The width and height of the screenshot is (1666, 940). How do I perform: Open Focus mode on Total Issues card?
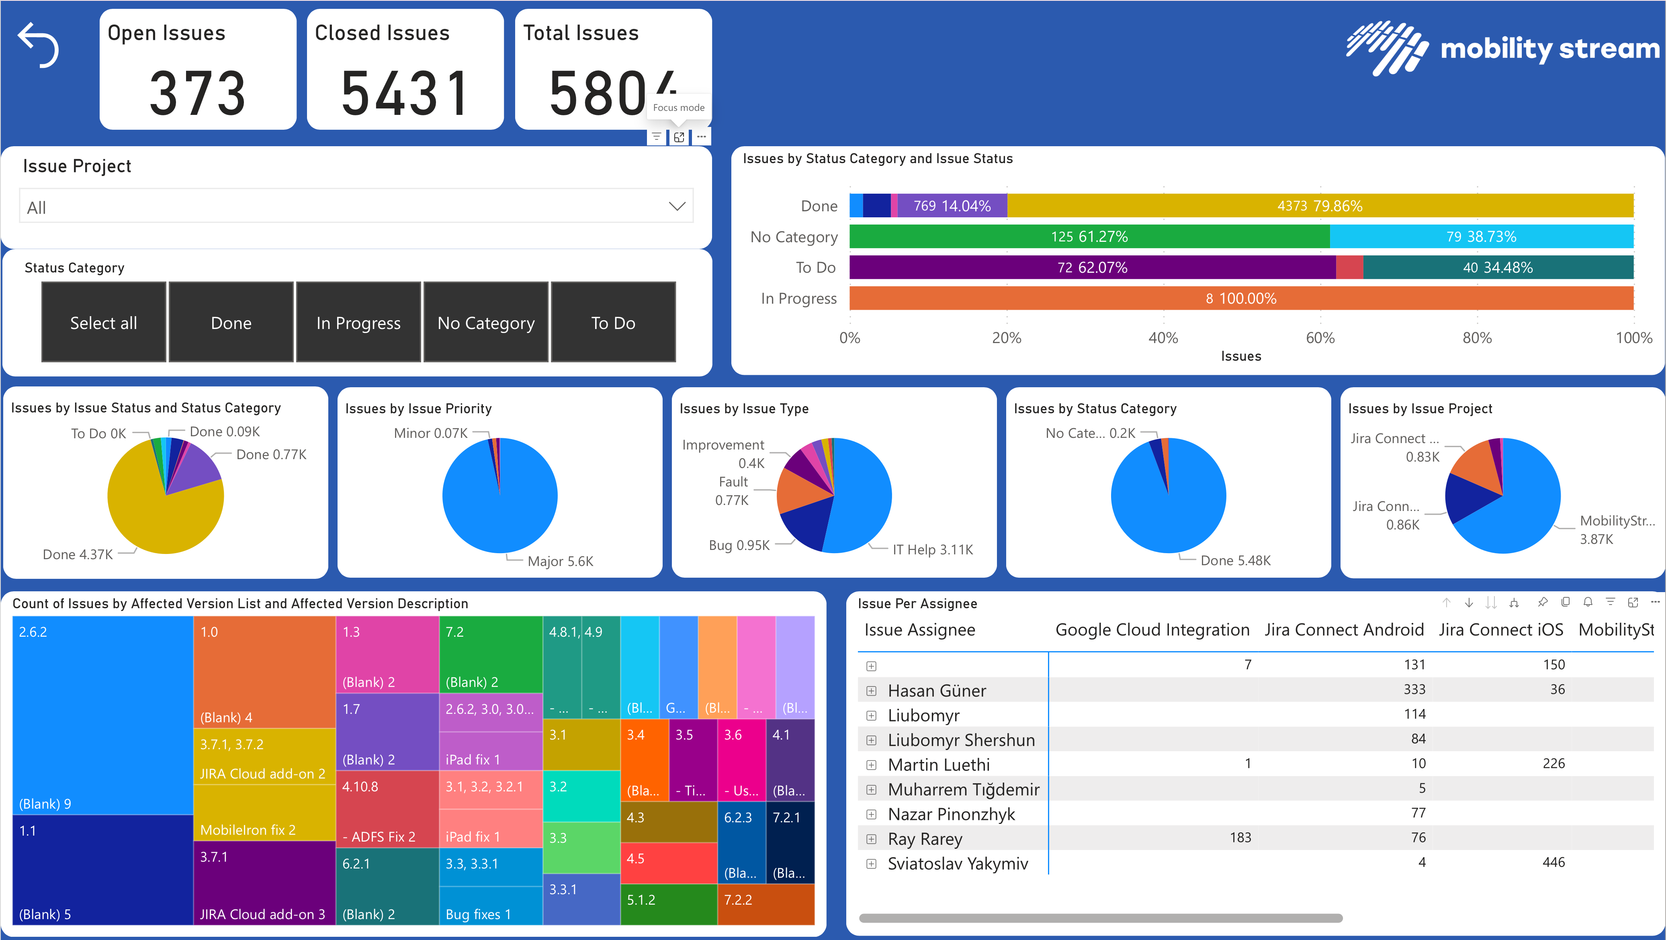coord(678,137)
